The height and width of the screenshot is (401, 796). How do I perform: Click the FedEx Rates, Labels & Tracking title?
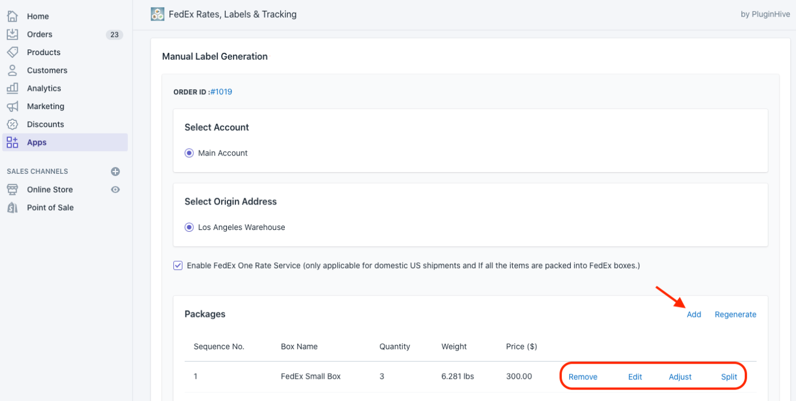[233, 14]
